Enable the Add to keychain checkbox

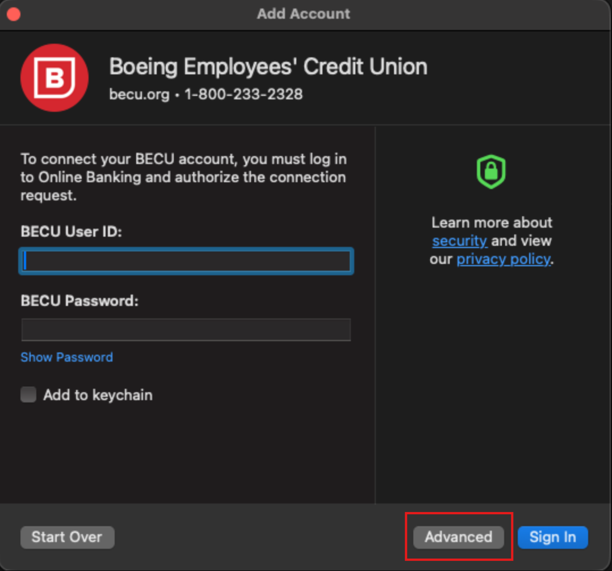[28, 394]
